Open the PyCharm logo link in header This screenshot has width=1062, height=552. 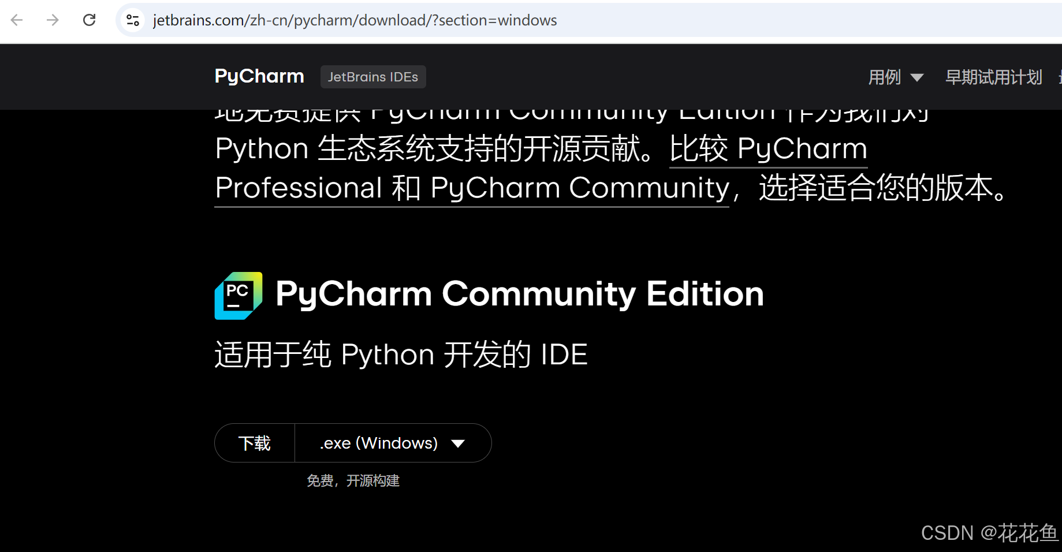[259, 76]
